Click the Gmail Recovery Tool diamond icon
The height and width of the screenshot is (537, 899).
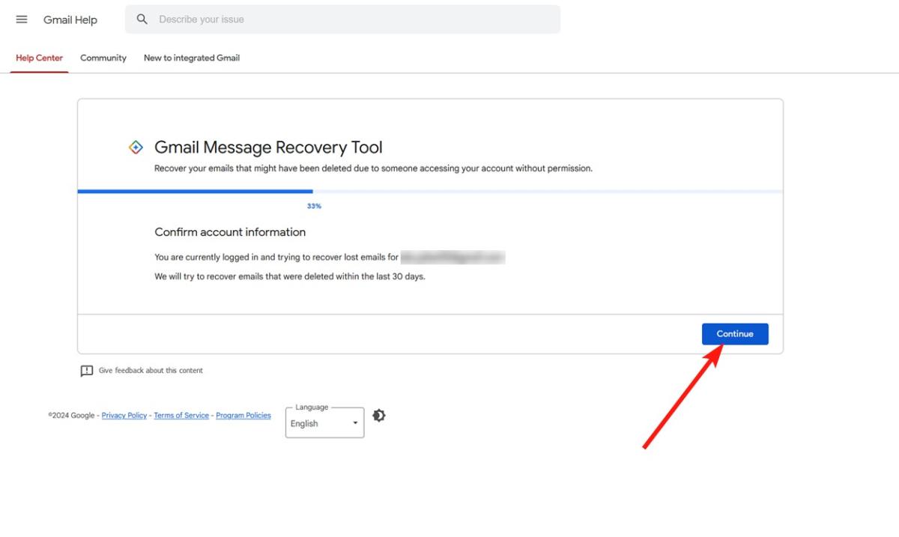pos(136,147)
